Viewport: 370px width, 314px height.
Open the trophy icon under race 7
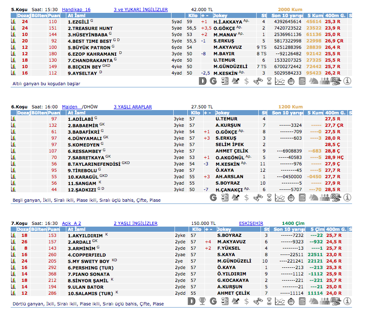click(x=203, y=302)
